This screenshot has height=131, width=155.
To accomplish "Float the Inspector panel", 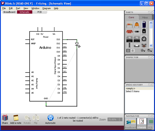I will [149, 57].
